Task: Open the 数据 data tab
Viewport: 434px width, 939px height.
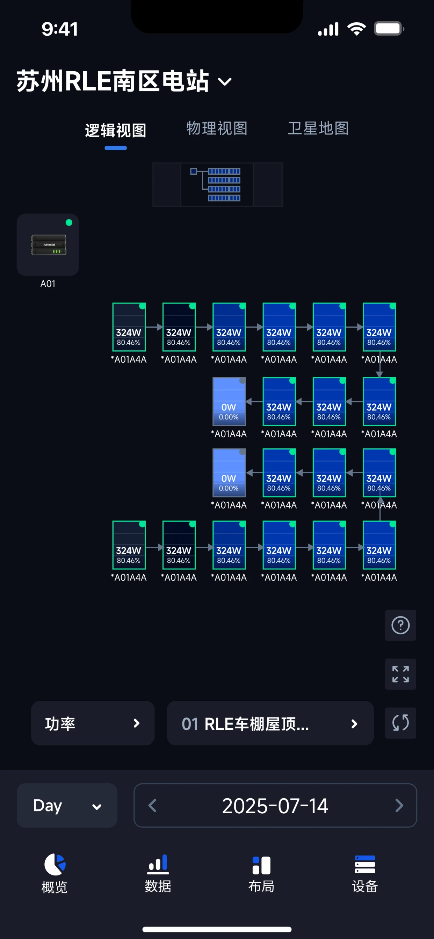Action: pos(158,873)
